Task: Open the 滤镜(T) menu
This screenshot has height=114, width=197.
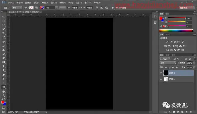Action: click(62, 3)
